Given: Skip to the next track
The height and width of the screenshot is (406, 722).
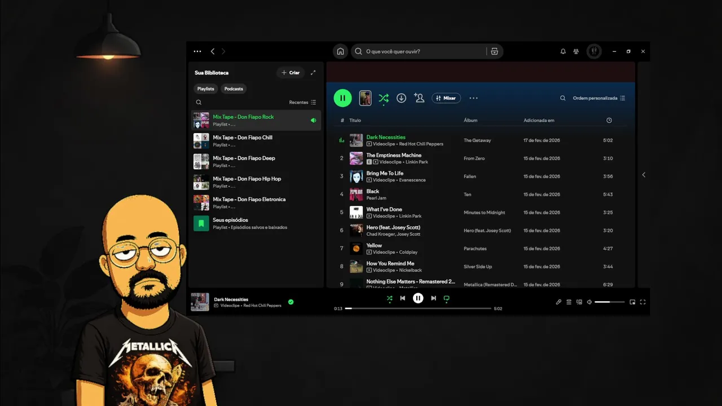Looking at the screenshot, I should 433,298.
